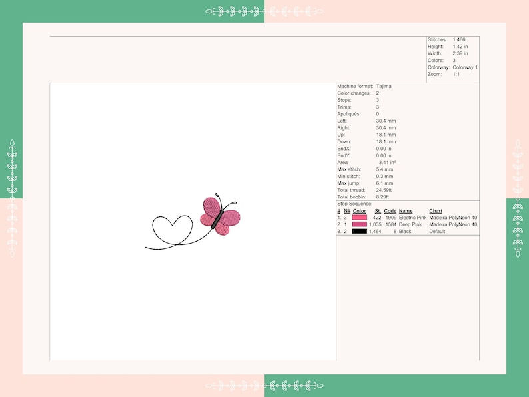Click the Deep Pink color swatch
Screen dimensions: 529x397
[359, 224]
